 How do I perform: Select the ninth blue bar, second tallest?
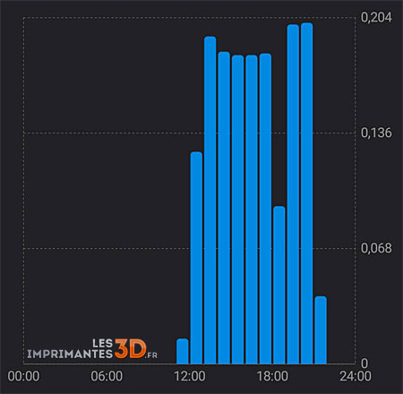pos(293,194)
